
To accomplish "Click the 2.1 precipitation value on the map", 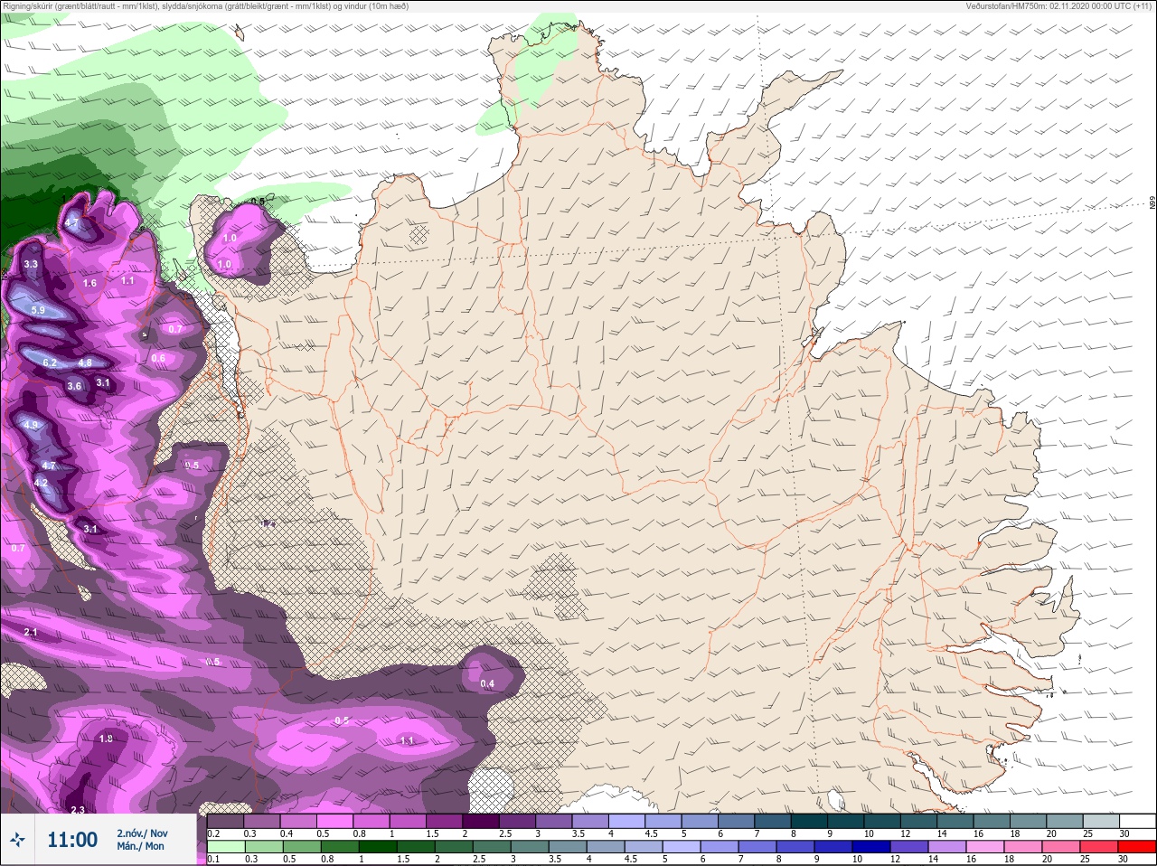I will pos(31,633).
